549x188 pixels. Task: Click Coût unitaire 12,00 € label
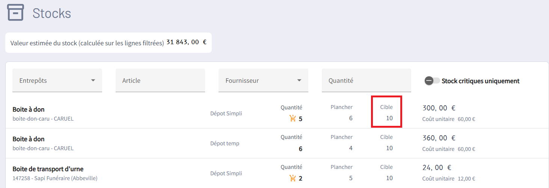click(449, 179)
